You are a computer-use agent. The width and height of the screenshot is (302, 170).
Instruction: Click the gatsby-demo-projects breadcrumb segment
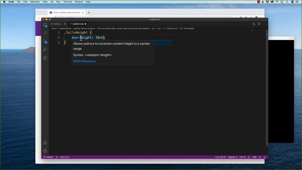tap(84, 28)
